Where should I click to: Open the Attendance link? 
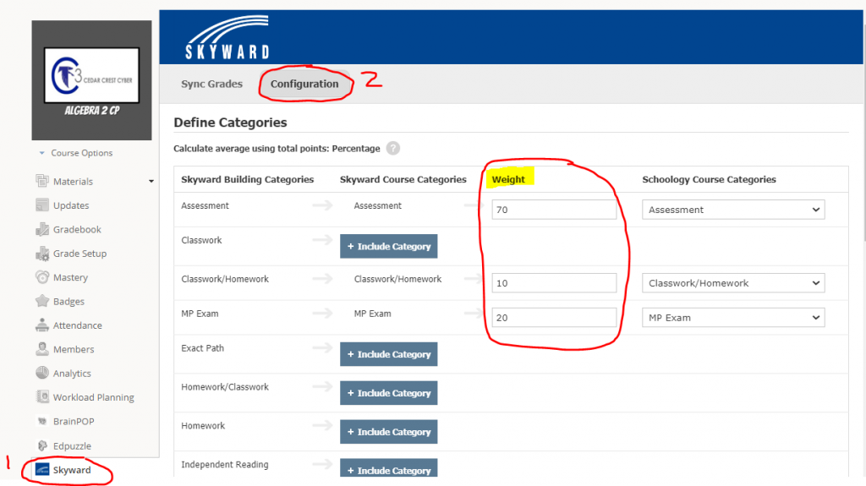78,325
